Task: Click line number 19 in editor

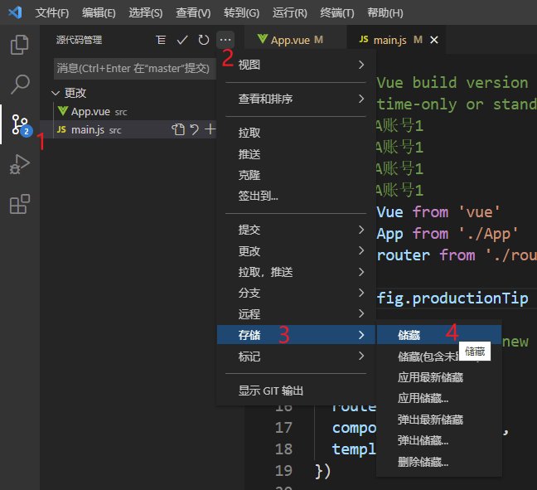Action: click(283, 470)
